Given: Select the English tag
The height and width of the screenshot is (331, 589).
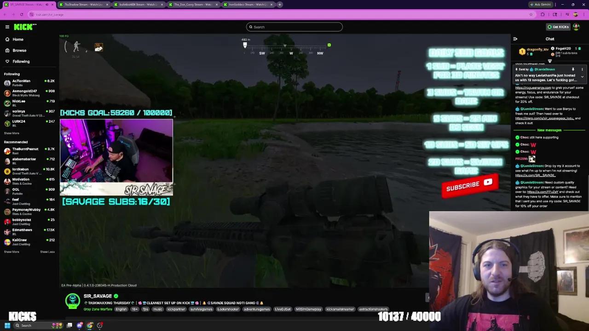Looking at the screenshot, I should point(121,309).
